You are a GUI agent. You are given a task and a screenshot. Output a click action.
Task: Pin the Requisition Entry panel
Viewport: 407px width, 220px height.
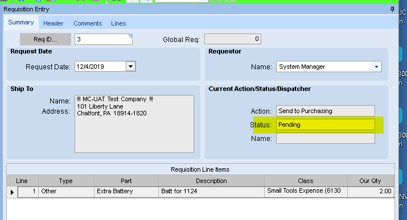(x=392, y=9)
